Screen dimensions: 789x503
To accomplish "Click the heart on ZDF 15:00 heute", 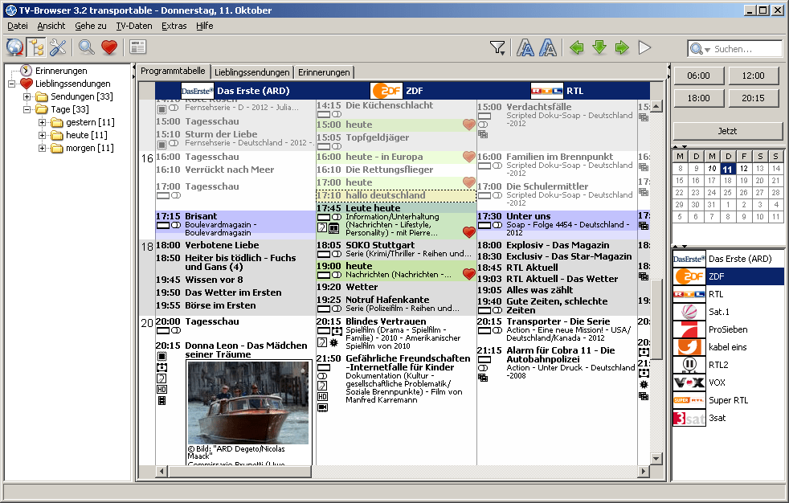I will (x=469, y=125).
